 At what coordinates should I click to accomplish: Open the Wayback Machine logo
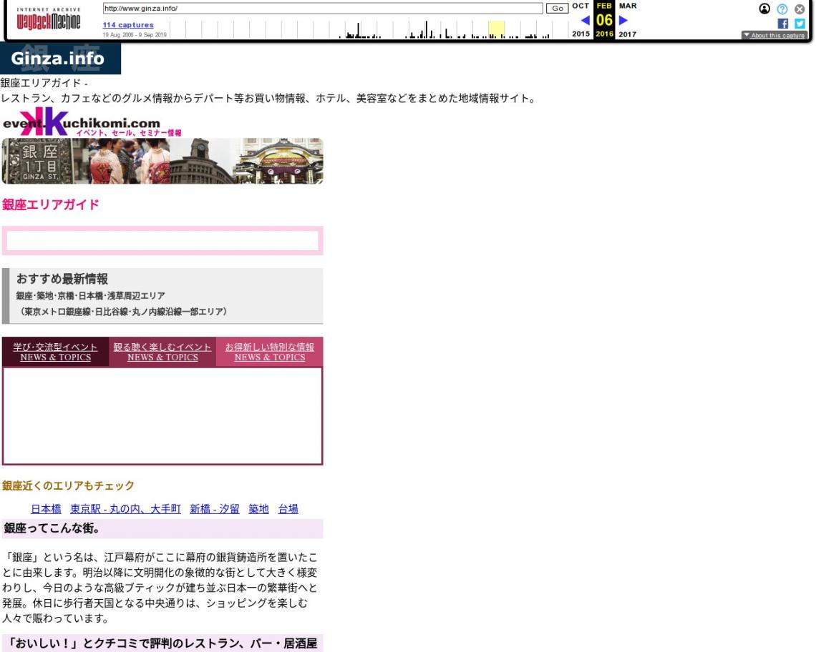(49, 19)
